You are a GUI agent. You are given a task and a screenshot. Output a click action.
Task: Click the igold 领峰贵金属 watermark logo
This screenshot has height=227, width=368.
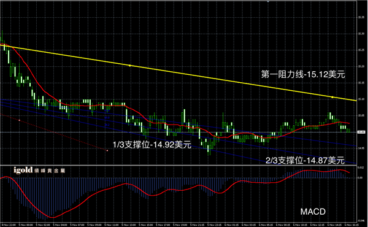pyautogui.click(x=39, y=170)
